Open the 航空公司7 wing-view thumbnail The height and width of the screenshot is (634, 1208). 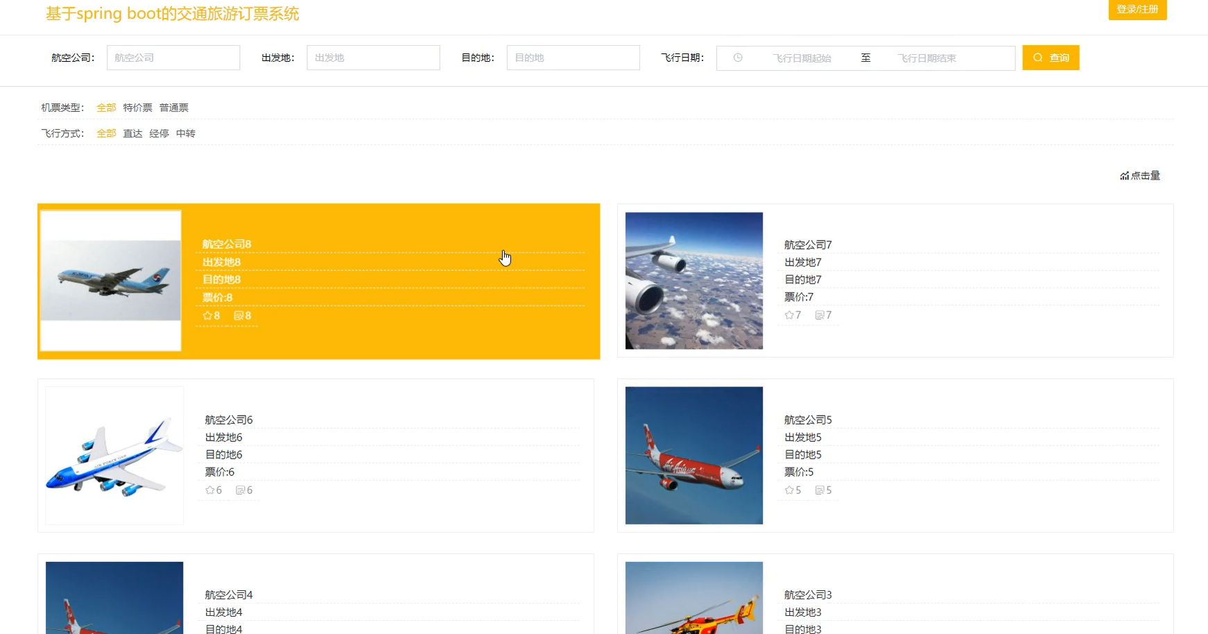(x=694, y=281)
